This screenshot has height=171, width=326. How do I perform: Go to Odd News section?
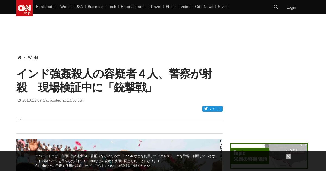(204, 7)
